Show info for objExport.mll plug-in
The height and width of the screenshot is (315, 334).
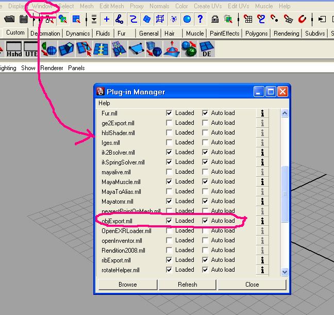[x=262, y=221]
